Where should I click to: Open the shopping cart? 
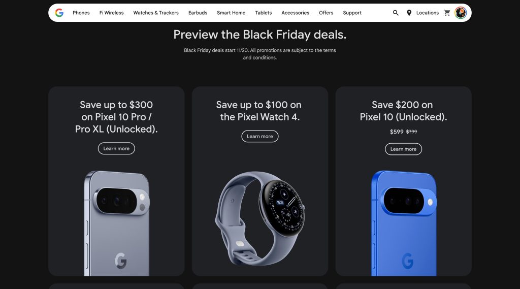447,13
